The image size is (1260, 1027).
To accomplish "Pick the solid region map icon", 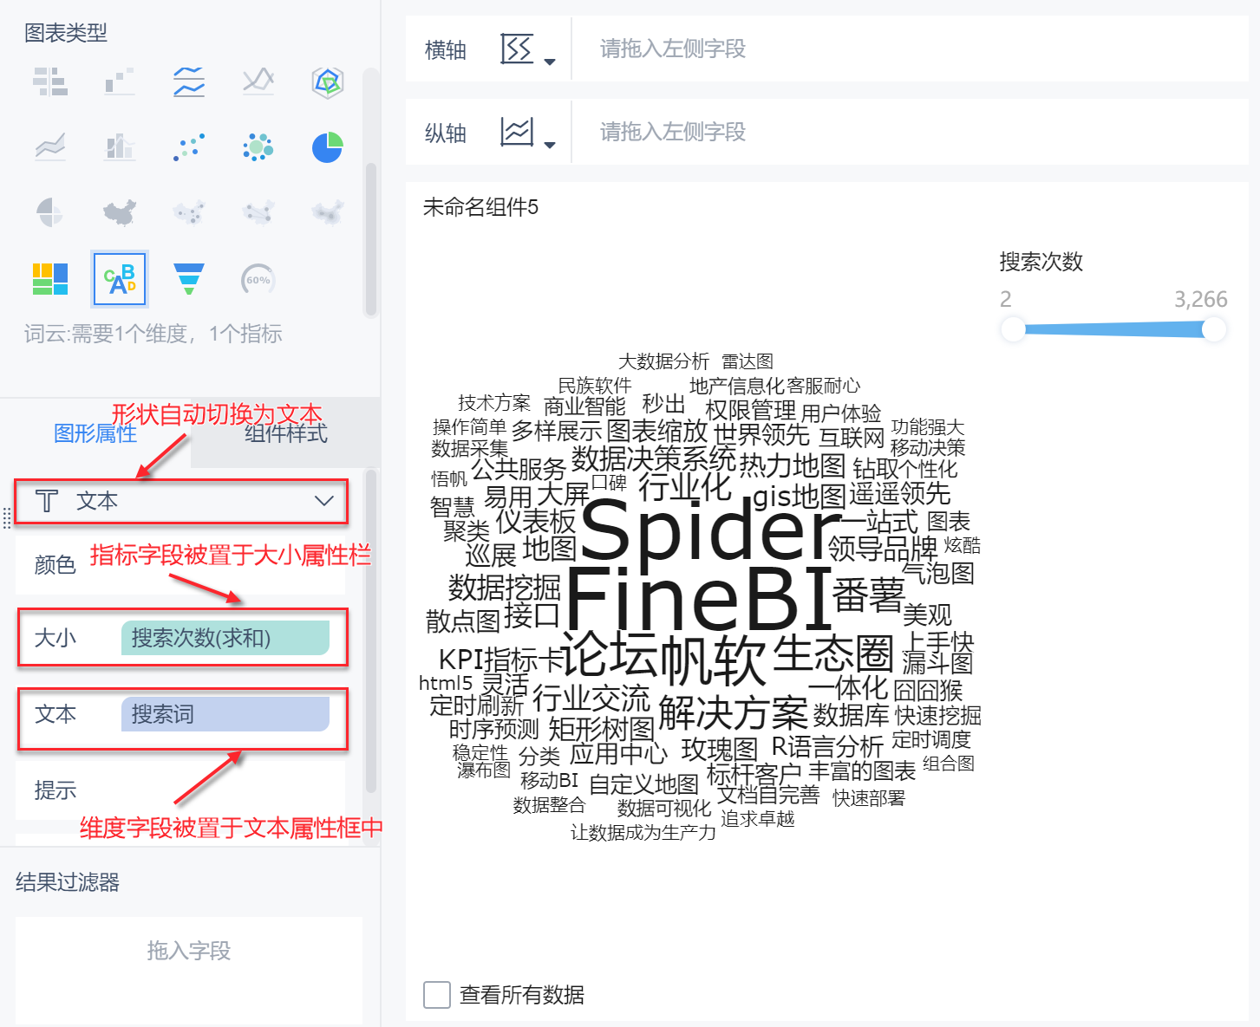I will [120, 211].
